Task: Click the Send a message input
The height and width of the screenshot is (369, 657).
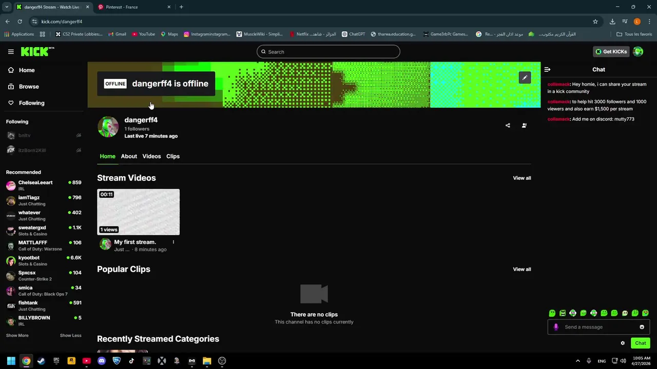Action: (598, 327)
